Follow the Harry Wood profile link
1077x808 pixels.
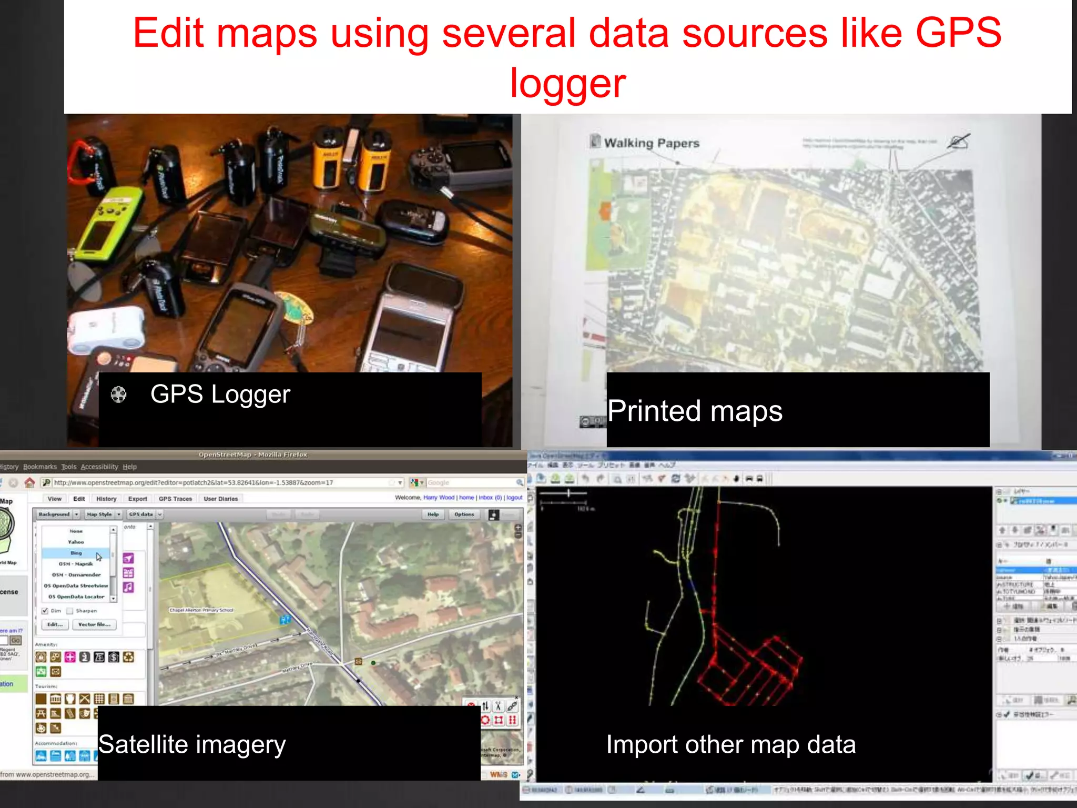[x=439, y=497]
